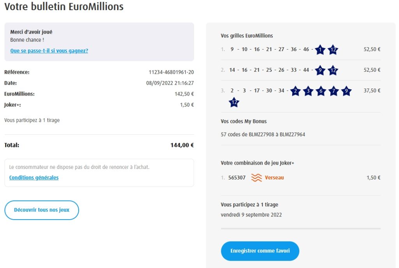Click star 1 in first grid
Viewport: 399px width, 268px height.
(x=320, y=50)
